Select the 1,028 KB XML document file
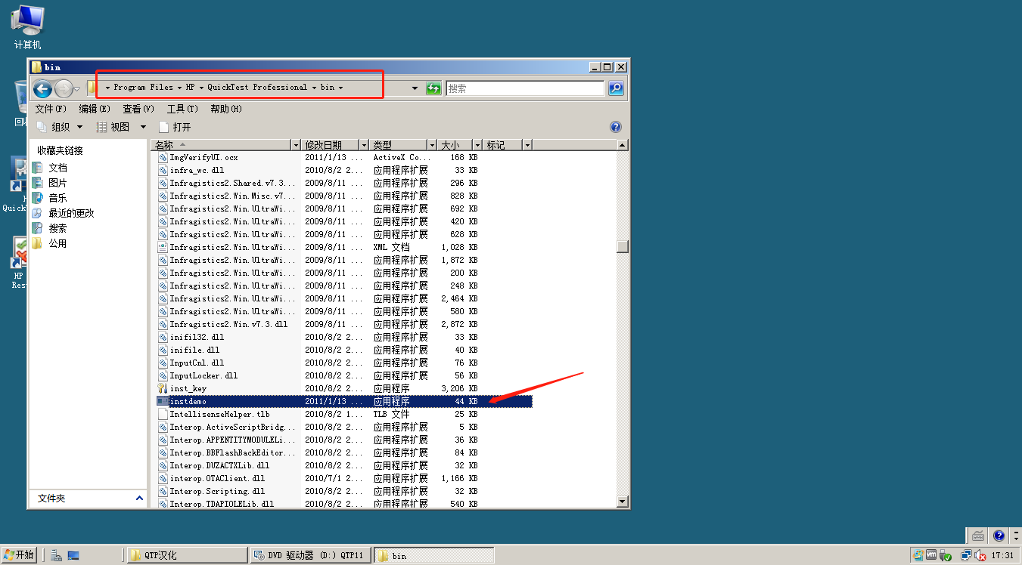Image resolution: width=1022 pixels, height=565 pixels. click(x=344, y=247)
